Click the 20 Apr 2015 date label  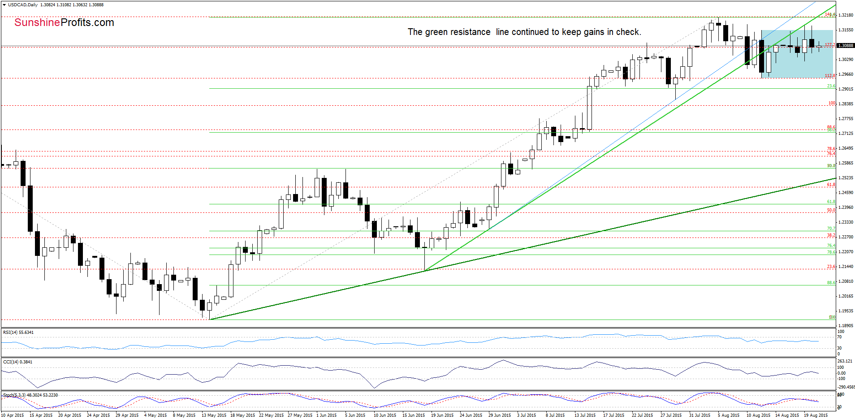[70, 415]
